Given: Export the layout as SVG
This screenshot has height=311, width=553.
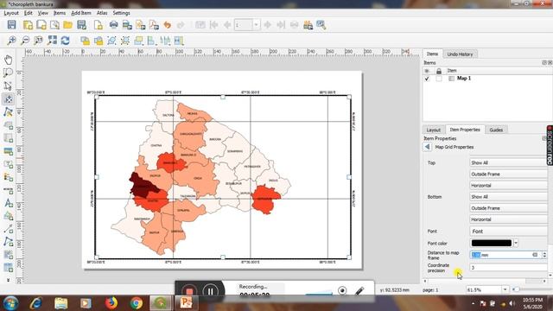Looking at the screenshot, I should coord(140,25).
